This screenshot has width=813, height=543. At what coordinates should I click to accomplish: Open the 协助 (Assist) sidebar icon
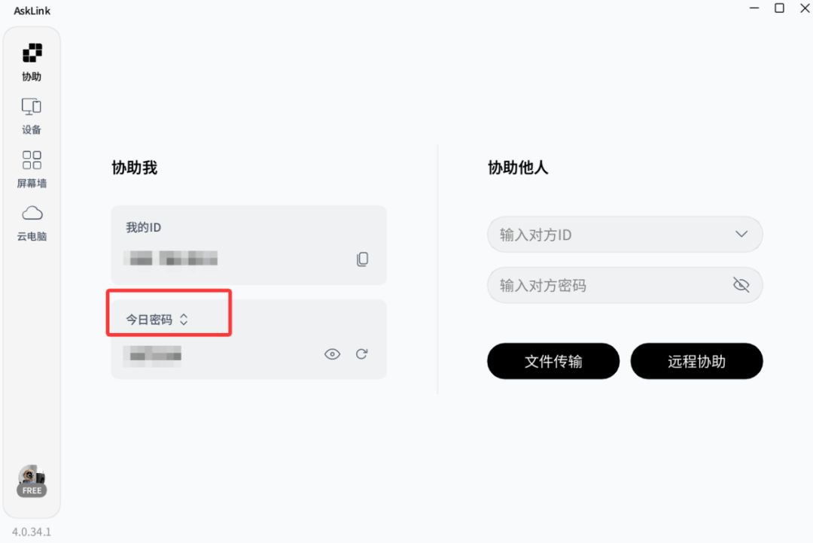pos(32,61)
